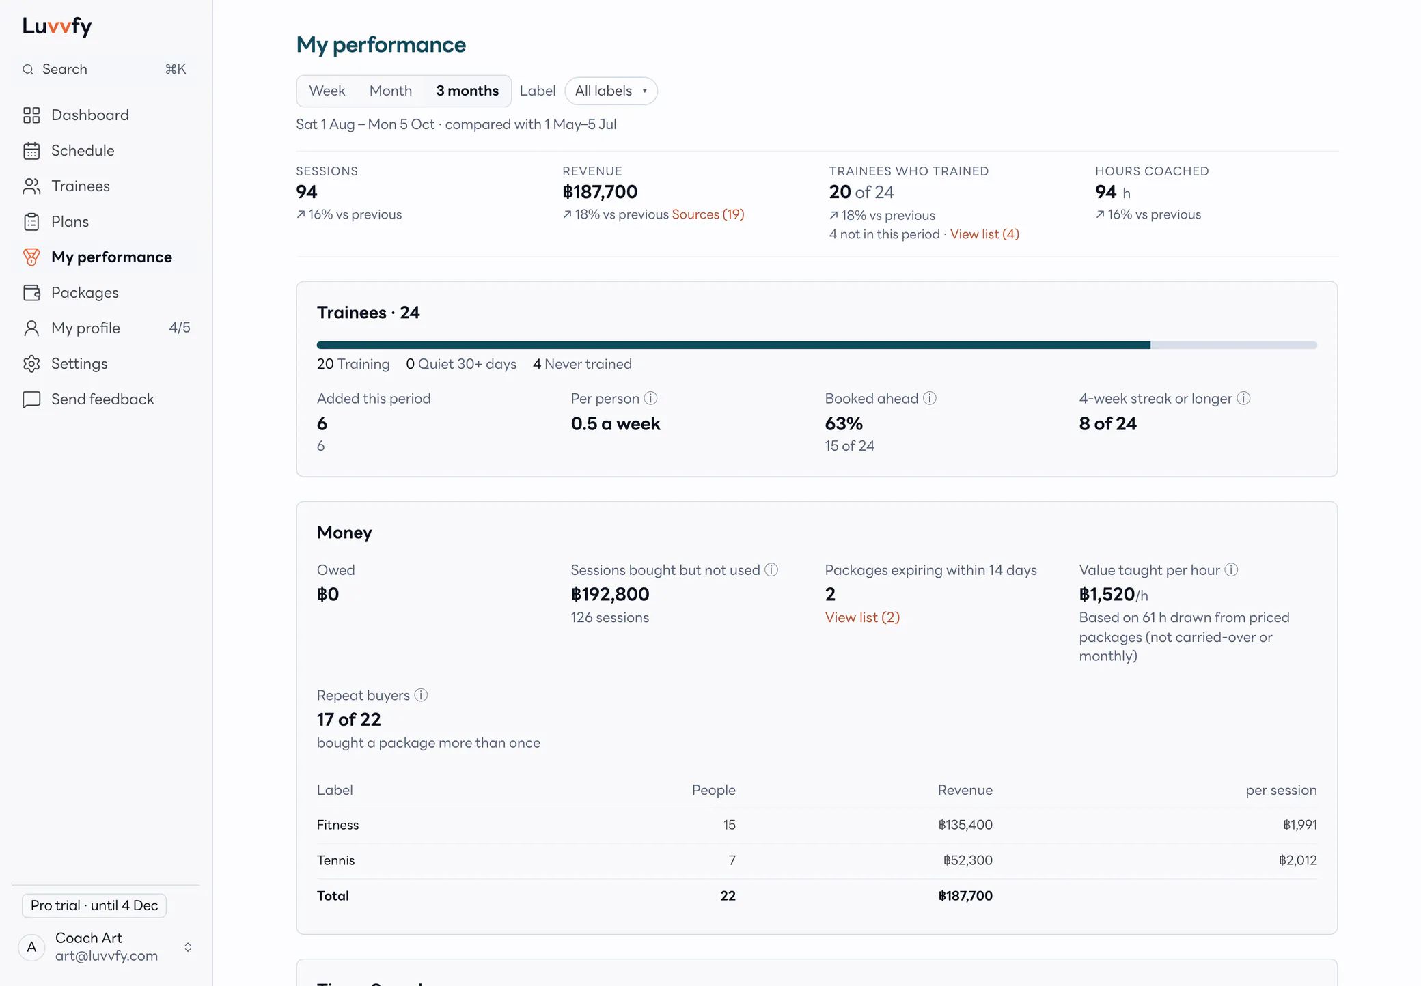Screen dimensions: 1421x986
Task: Click Send feedback label
Action: point(102,399)
